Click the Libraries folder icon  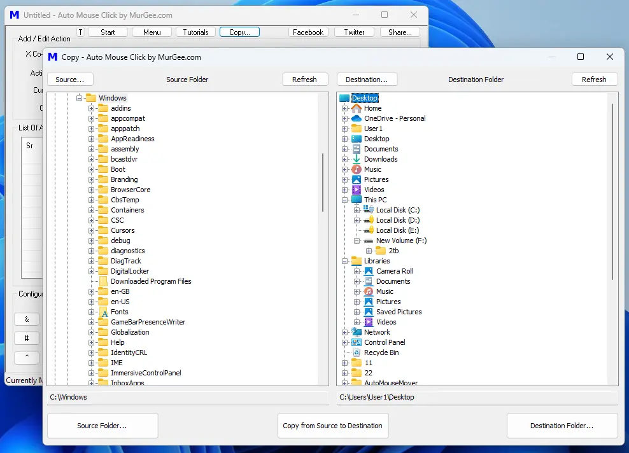click(x=357, y=261)
